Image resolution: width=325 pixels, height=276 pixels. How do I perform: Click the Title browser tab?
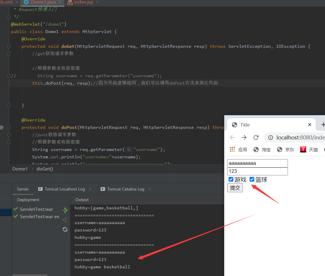(x=271, y=125)
